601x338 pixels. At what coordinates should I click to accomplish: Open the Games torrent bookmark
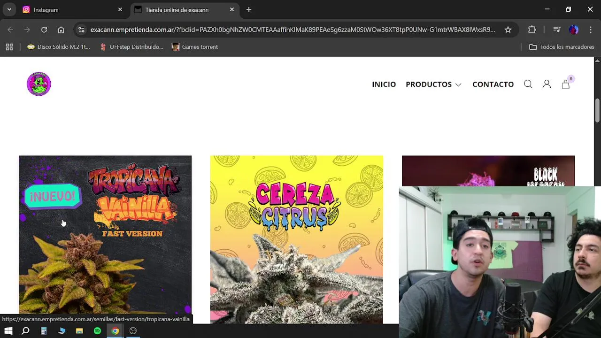pyautogui.click(x=195, y=47)
